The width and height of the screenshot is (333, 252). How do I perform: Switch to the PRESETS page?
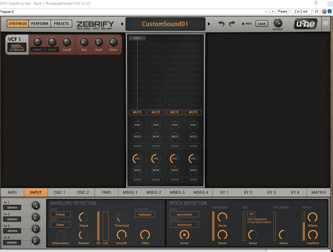point(61,24)
